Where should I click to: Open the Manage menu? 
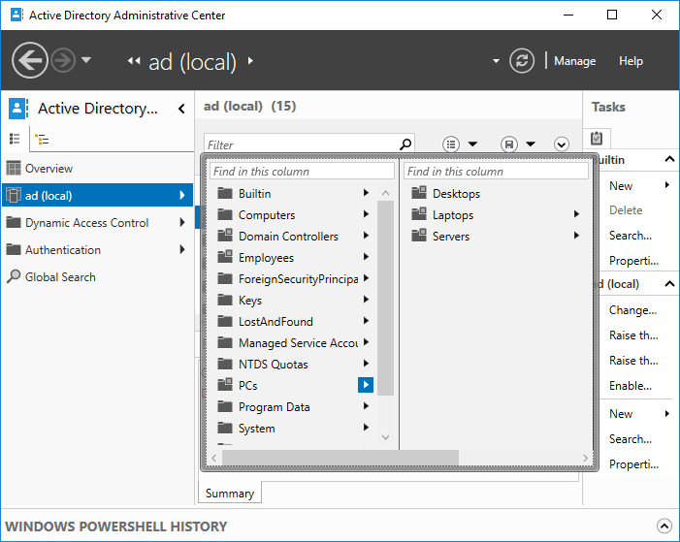tap(574, 61)
